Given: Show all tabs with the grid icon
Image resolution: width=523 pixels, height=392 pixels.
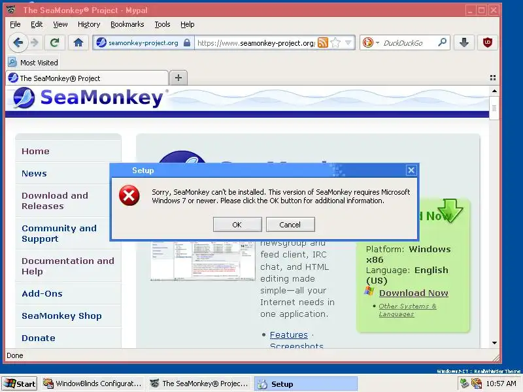Looking at the screenshot, I should (x=493, y=78).
